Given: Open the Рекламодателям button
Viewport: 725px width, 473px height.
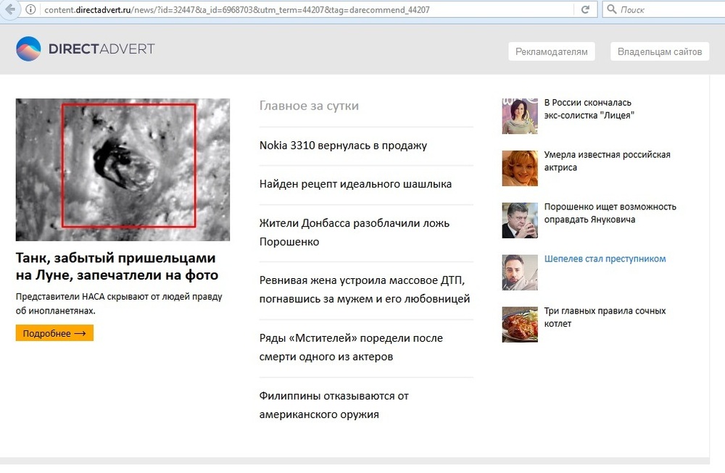Looking at the screenshot, I should [551, 51].
